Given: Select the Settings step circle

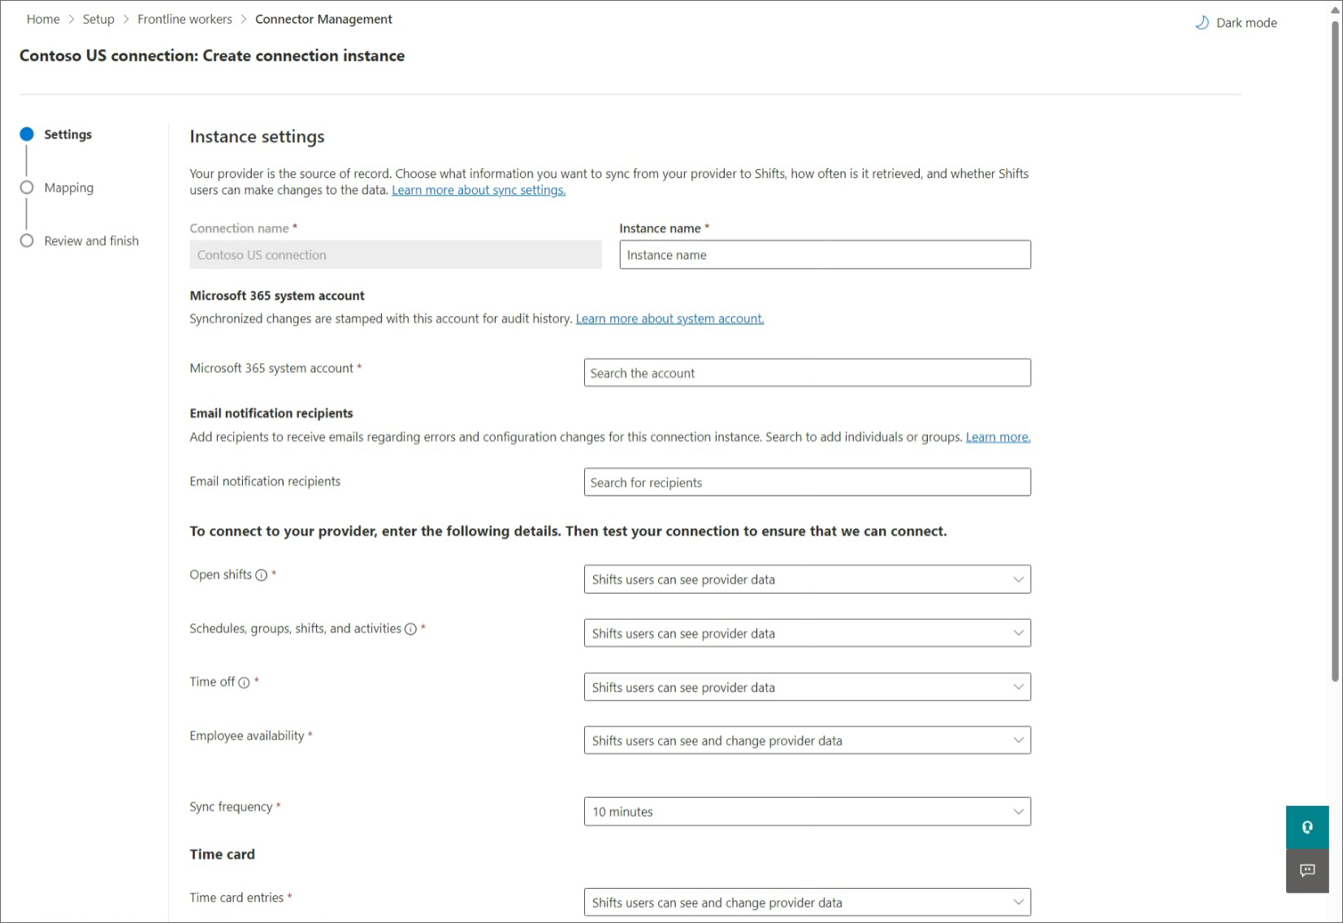Looking at the screenshot, I should 27,134.
